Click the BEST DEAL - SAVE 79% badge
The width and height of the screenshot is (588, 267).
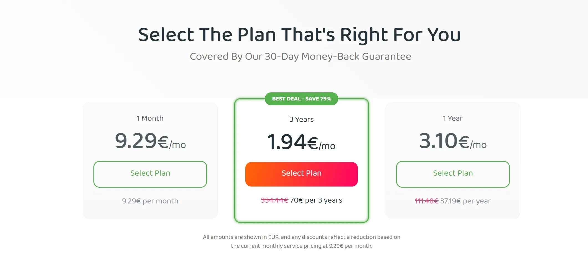(x=301, y=99)
